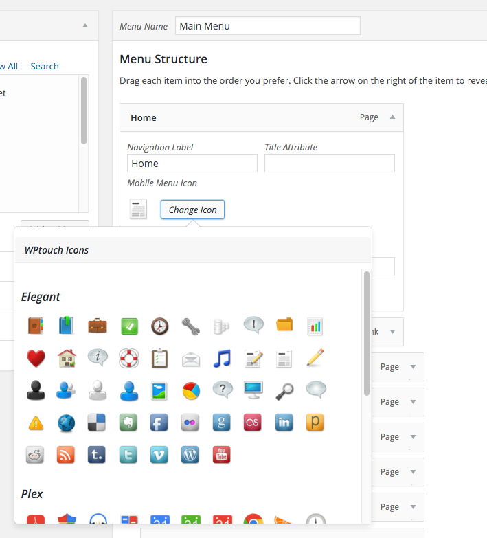Pick the coin stack database icon

[221, 326]
